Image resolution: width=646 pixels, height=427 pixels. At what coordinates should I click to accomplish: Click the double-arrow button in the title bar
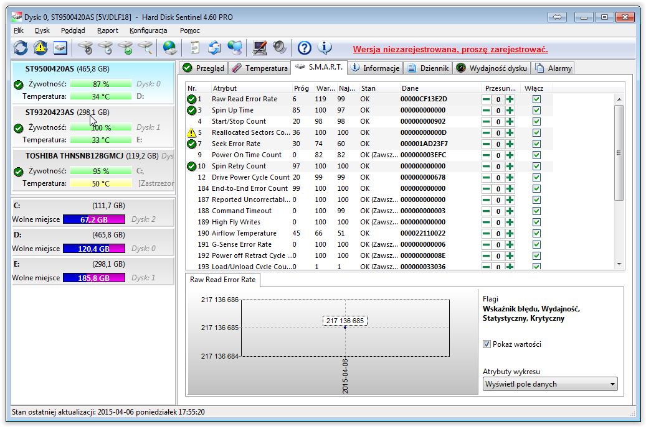pos(557,17)
